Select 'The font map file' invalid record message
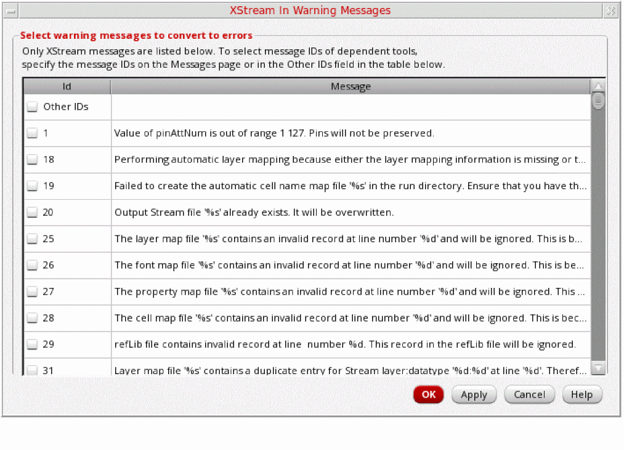The width and height of the screenshot is (624, 450). [x=350, y=265]
